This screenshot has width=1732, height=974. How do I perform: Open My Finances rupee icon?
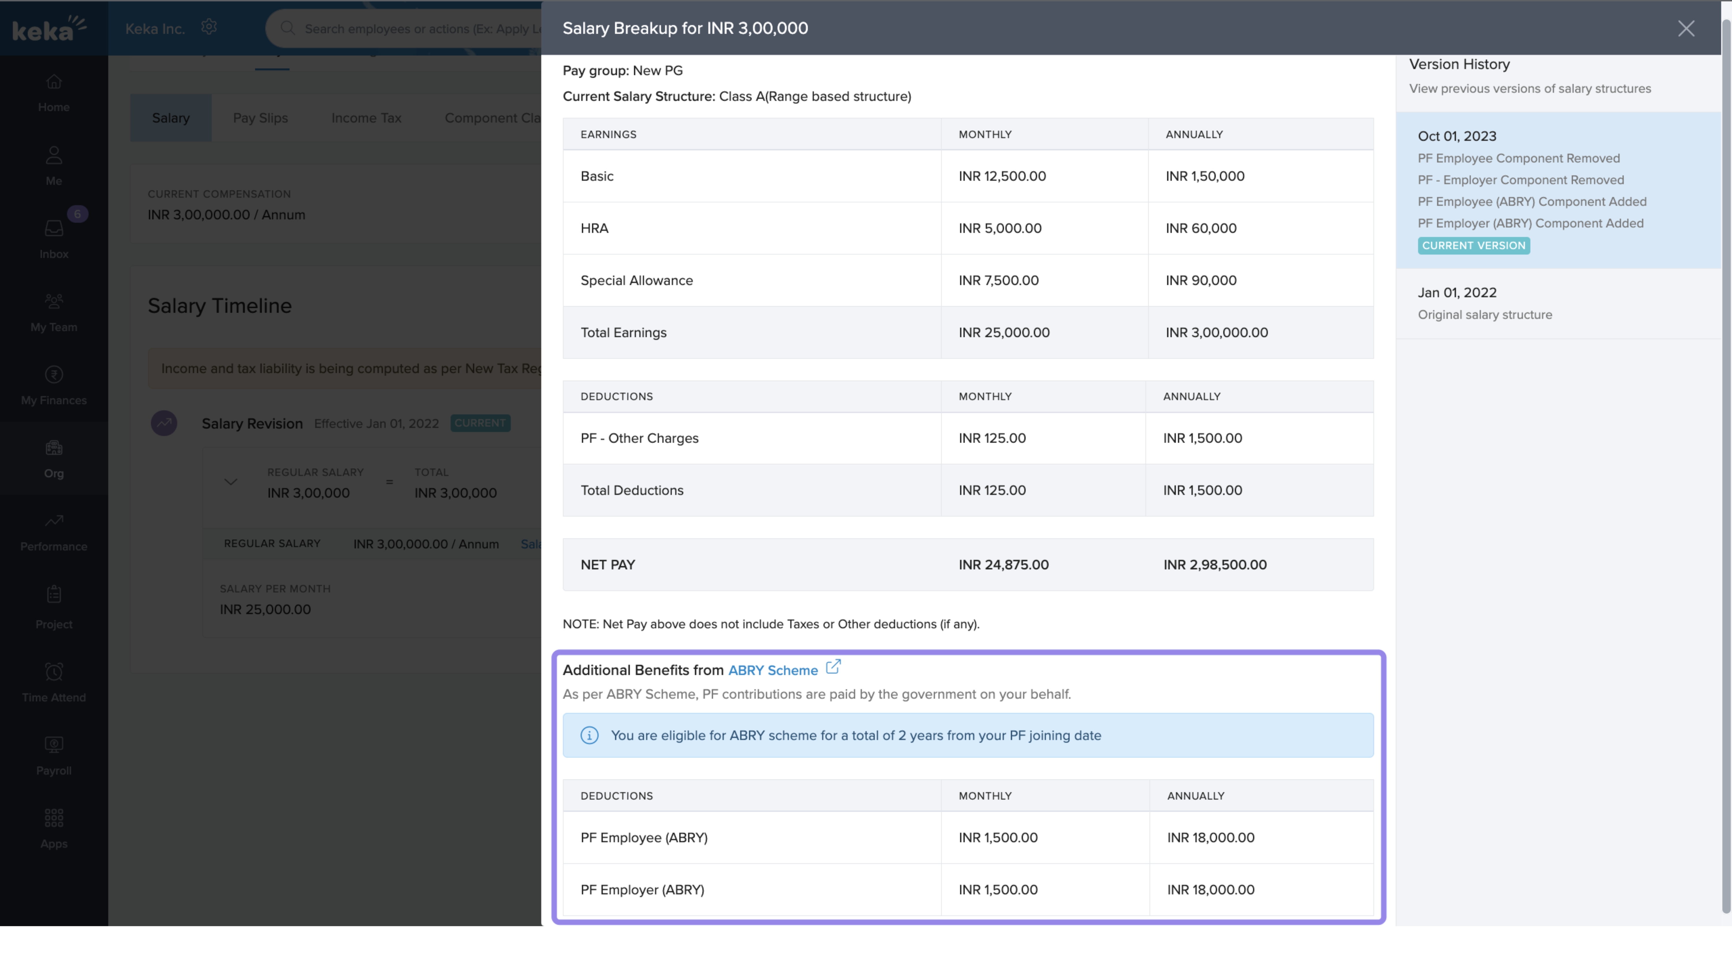point(54,374)
